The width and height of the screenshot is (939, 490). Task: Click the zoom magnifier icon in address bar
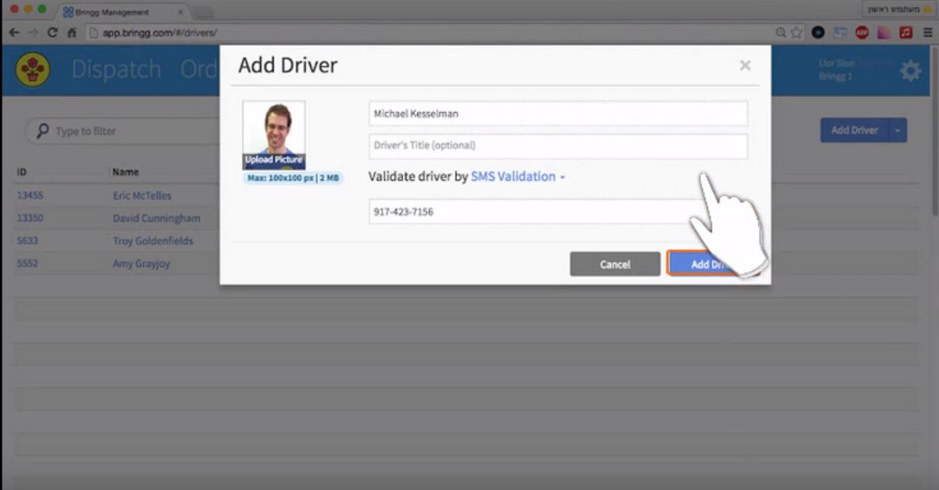(781, 33)
